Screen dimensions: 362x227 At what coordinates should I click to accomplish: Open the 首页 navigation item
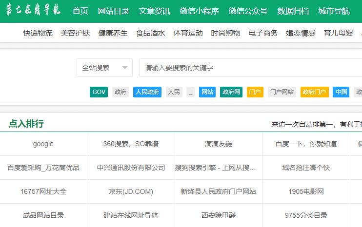(x=80, y=11)
